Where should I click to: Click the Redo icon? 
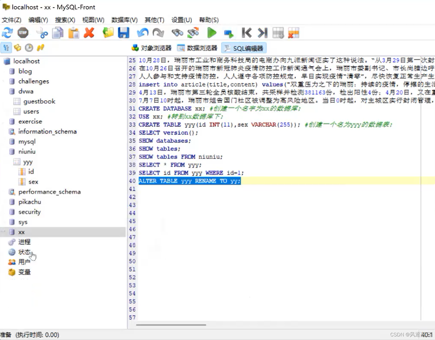click(x=159, y=33)
